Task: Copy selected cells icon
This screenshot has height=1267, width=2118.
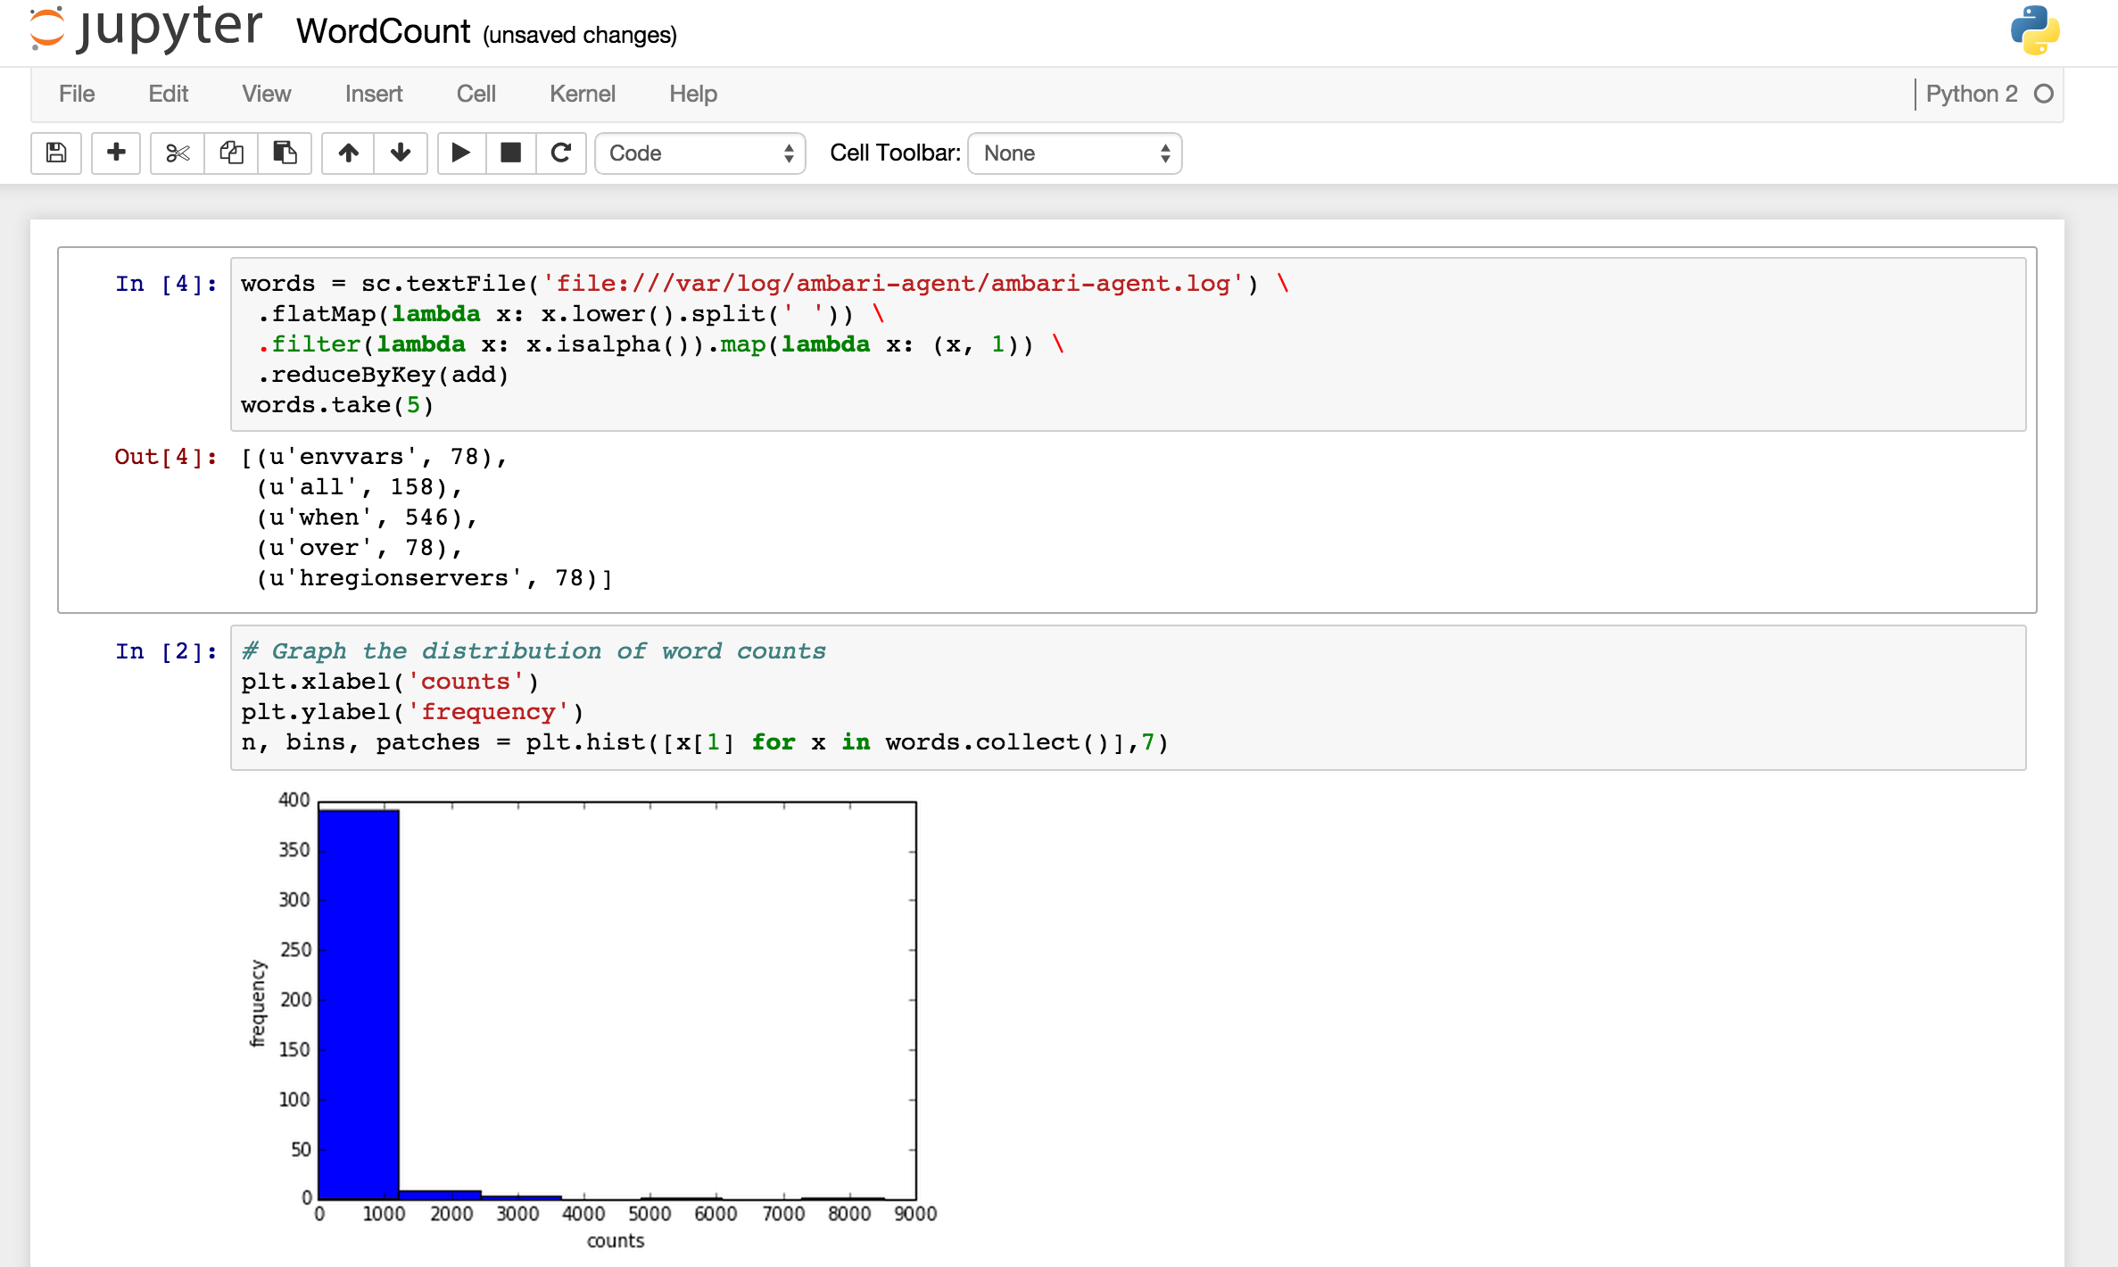Action: pyautogui.click(x=231, y=153)
